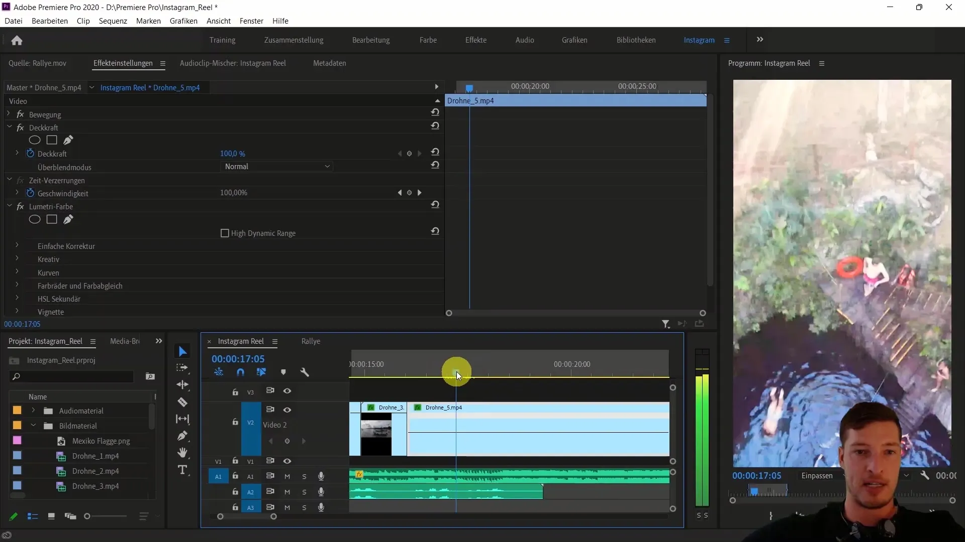Click new bin folder icon beside search
The height and width of the screenshot is (542, 965).
(x=150, y=376)
